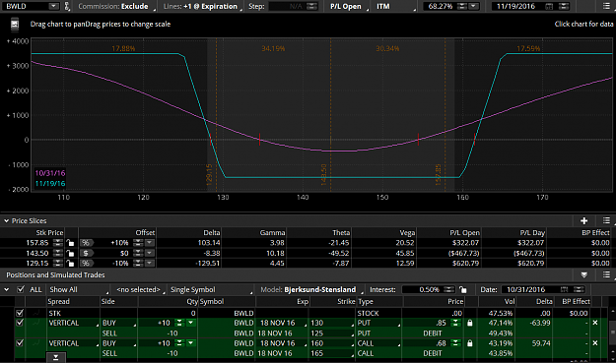Image resolution: width=616 pixels, height=363 pixels.
Task: Open the Model: Bjerksund-Stensland menu
Action: 311,289
